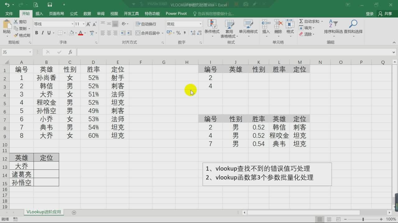Toggle Underline formatting

click(x=49, y=33)
